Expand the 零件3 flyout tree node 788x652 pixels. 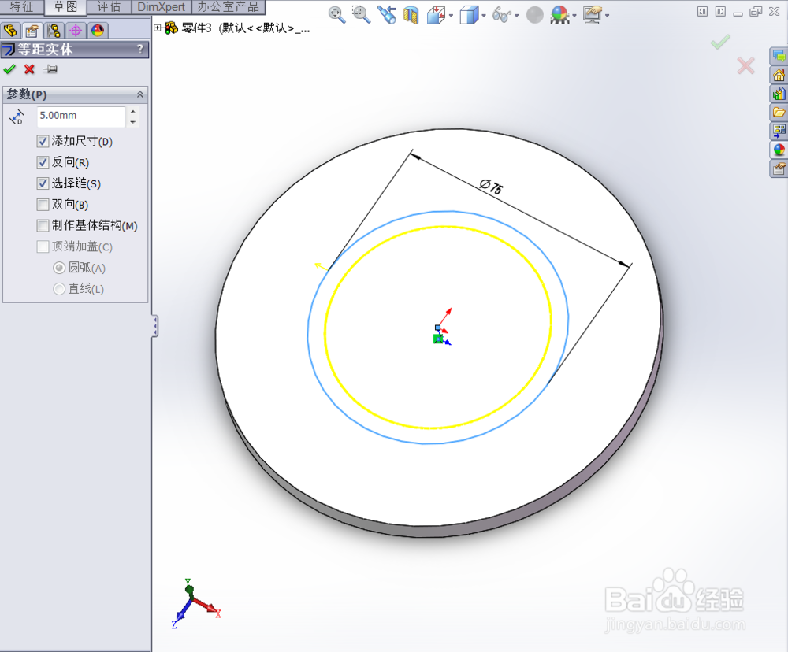pos(158,28)
